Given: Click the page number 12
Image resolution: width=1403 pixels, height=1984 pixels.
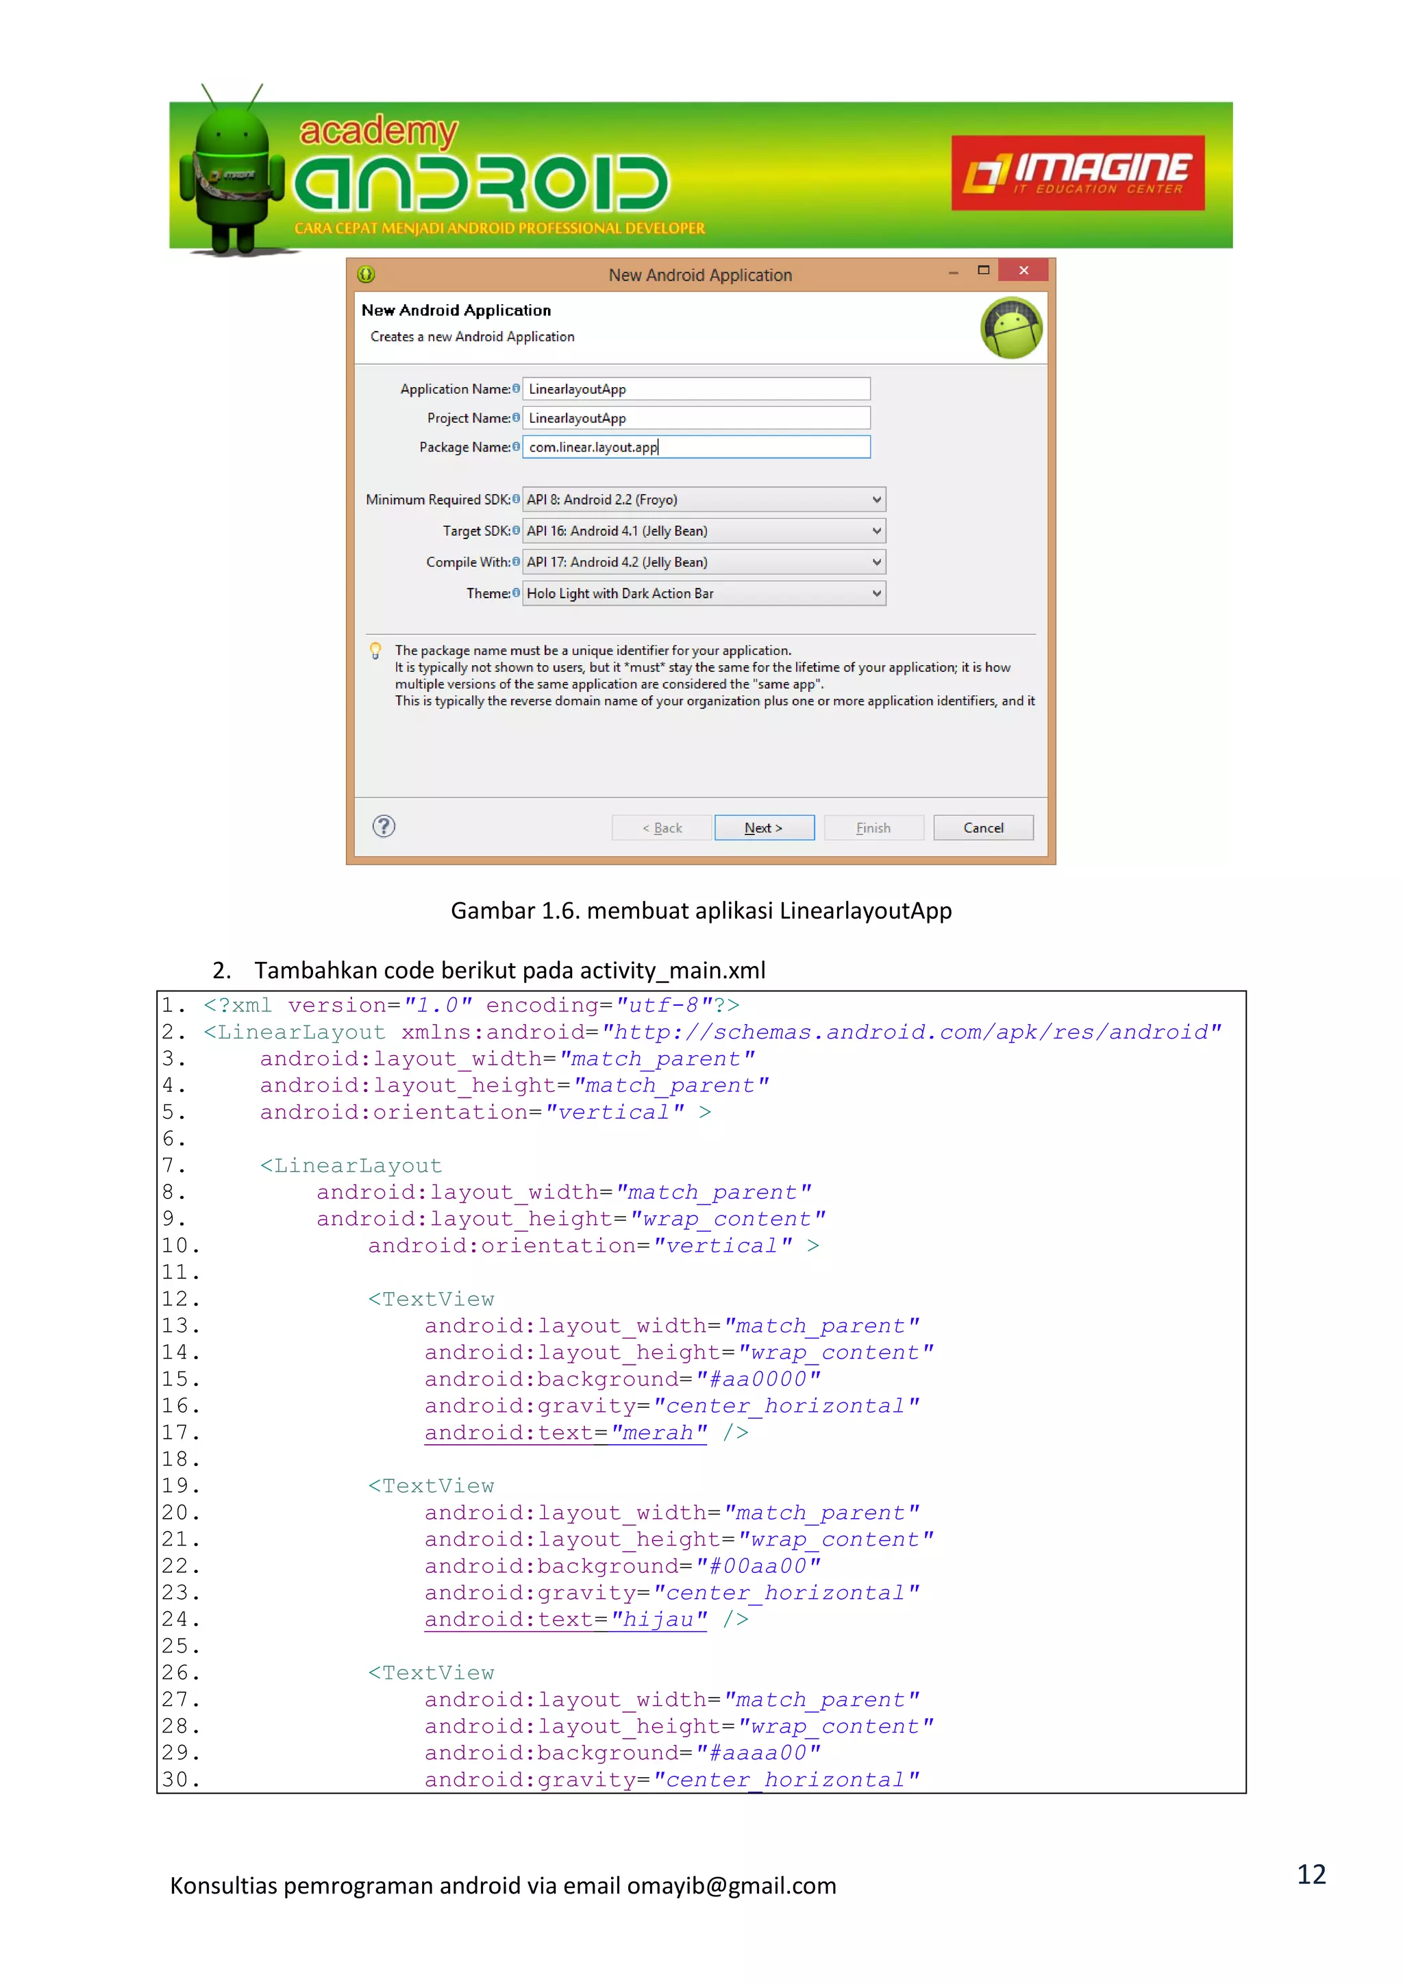Looking at the screenshot, I should [x=1311, y=1874].
